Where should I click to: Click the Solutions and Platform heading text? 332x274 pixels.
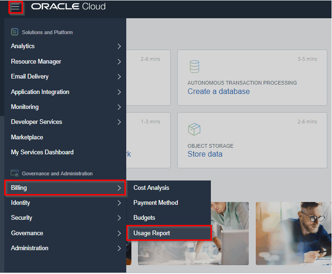click(x=47, y=32)
